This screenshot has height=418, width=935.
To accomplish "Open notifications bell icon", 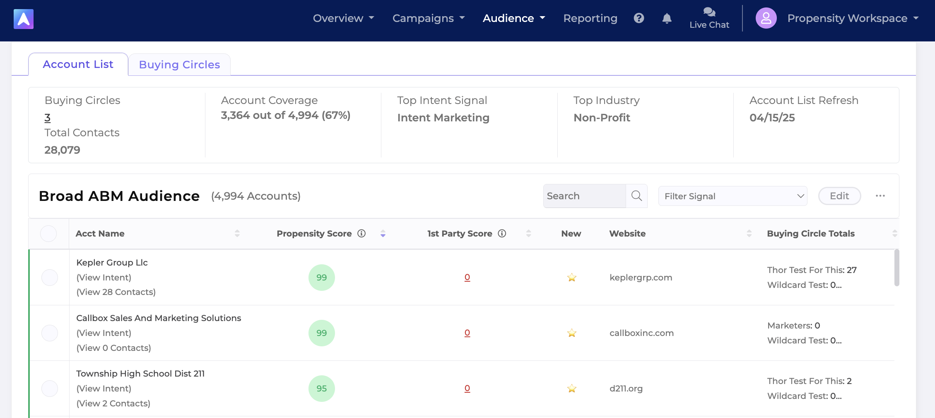I will coord(667,18).
